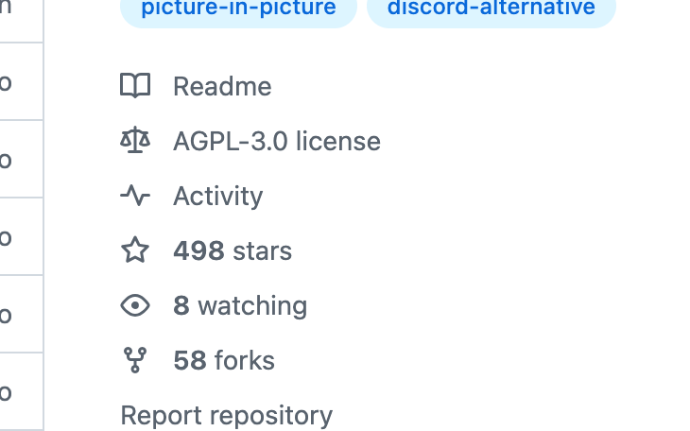View the AGPL-3.0 license text link

pyautogui.click(x=277, y=142)
